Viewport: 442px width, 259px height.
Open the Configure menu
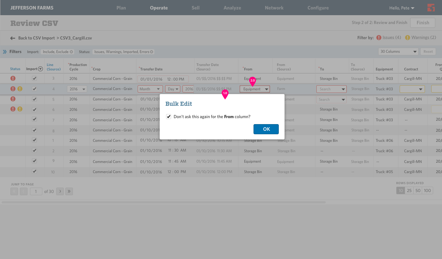click(x=318, y=8)
